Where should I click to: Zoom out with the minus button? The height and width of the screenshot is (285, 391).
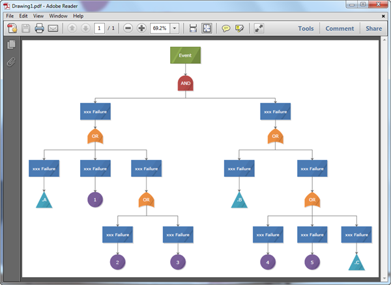tap(128, 28)
